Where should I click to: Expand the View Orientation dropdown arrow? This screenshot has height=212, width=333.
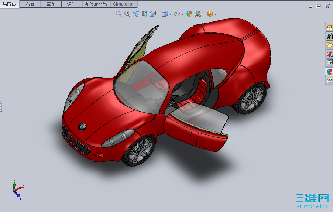(x=158, y=14)
